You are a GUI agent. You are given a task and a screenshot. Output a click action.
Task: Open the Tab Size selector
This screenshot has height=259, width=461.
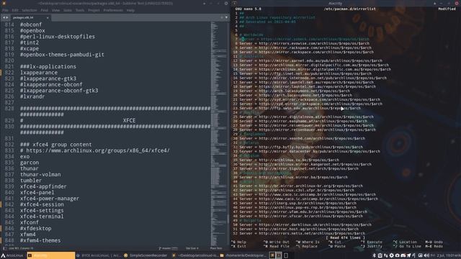(x=192, y=248)
